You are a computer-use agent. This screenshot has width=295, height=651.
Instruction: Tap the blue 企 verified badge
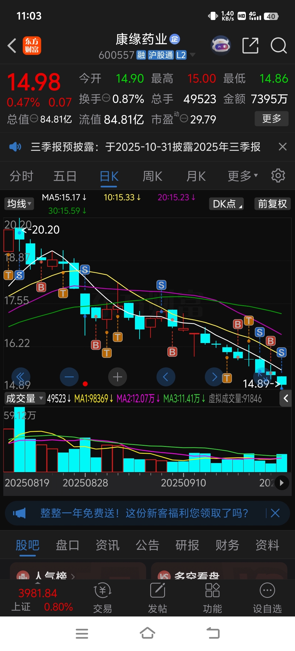[175, 39]
